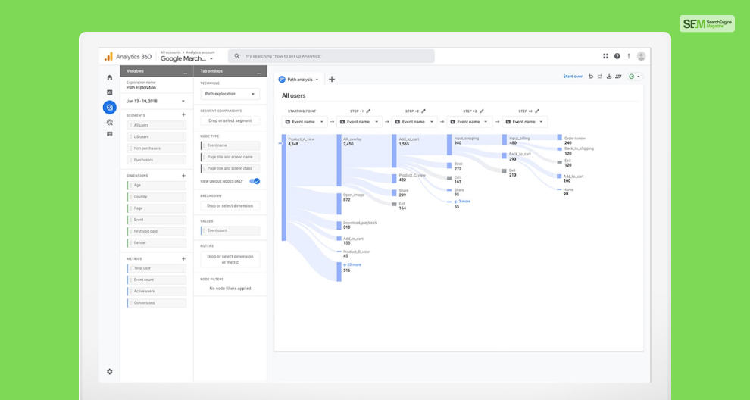750x400 pixels.
Task: Share the exploration with the people icon
Action: (618, 77)
